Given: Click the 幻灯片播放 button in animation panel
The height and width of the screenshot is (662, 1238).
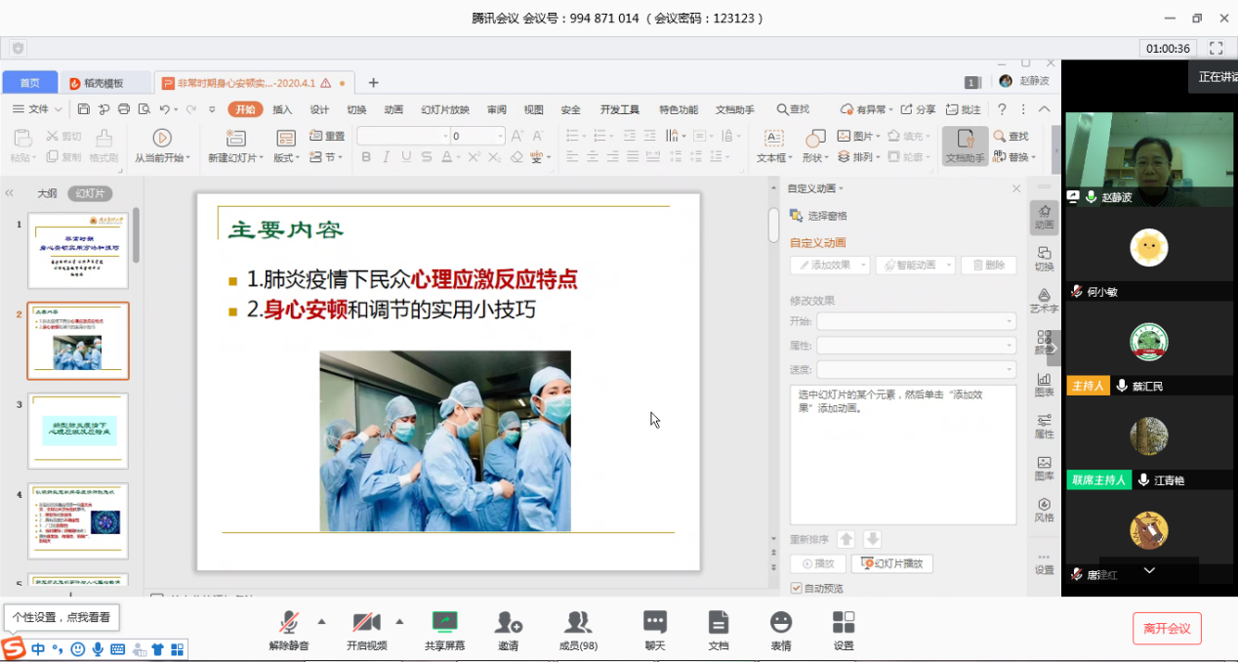Looking at the screenshot, I should tap(892, 563).
